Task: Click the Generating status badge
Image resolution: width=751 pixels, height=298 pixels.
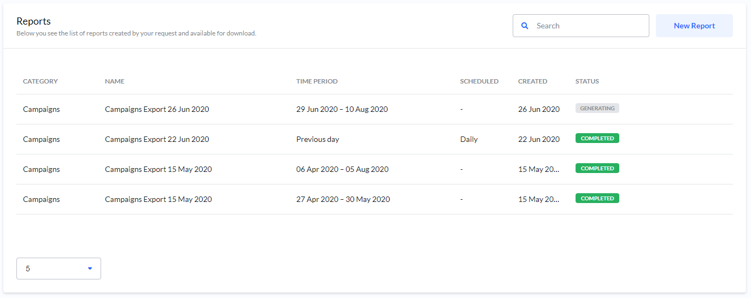Action: [x=597, y=109]
